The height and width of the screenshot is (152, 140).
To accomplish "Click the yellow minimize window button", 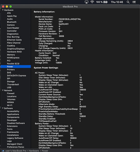I will click(x=7, y=7).
